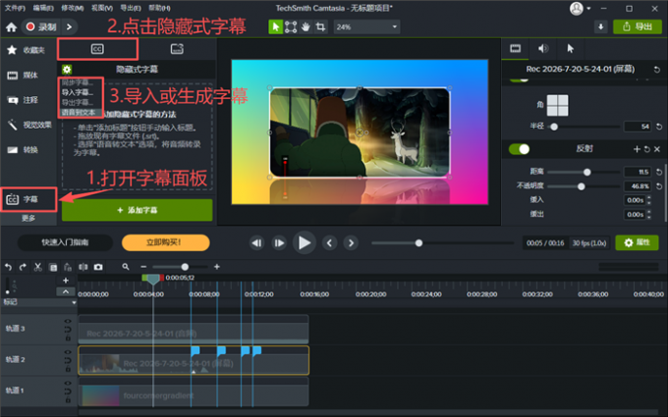Viewport: 668px width, 417px height.
Task: Open the 导出 menu in the menu bar
Action: 131,8
